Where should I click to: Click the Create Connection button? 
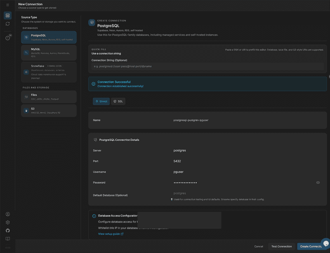[x=311, y=246]
